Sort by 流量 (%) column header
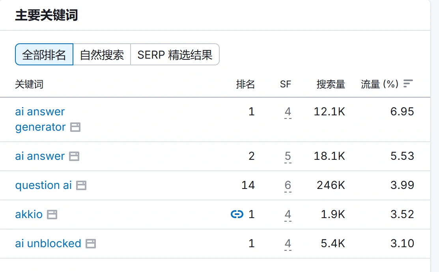The width and height of the screenshot is (439, 272). click(x=379, y=84)
